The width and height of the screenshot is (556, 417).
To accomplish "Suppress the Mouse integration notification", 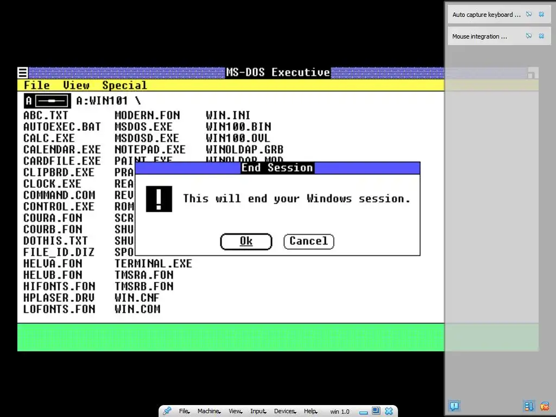I will [529, 36].
